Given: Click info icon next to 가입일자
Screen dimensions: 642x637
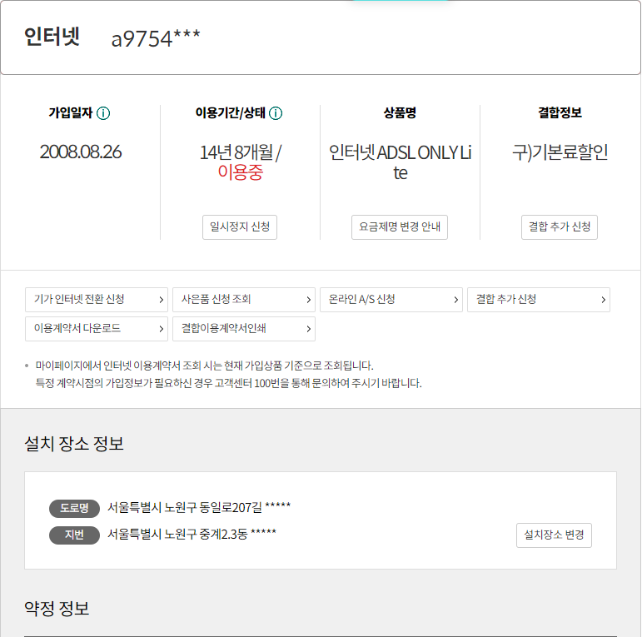Looking at the screenshot, I should point(103,113).
